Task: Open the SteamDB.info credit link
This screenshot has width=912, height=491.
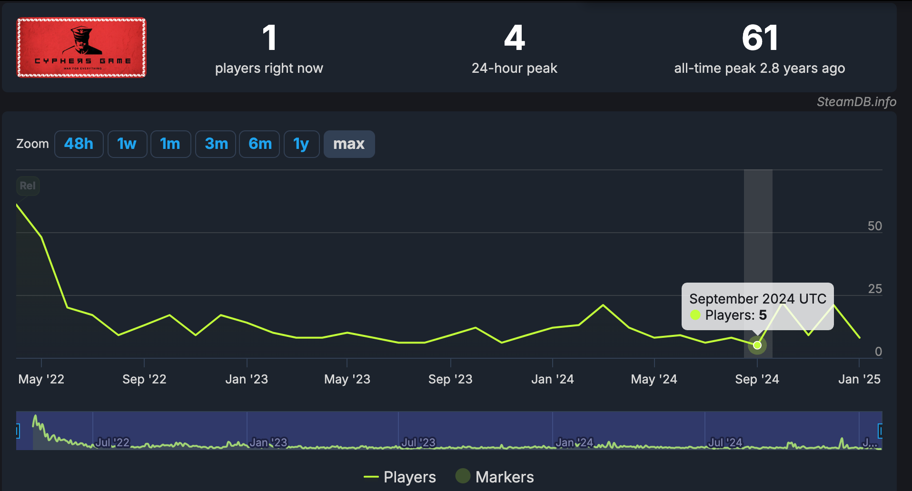Action: [x=856, y=102]
